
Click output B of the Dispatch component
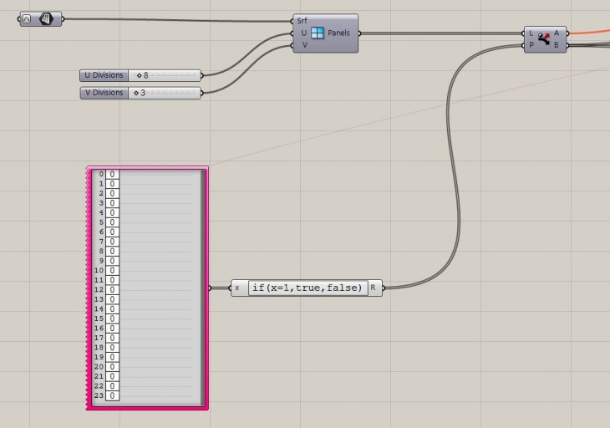coord(557,45)
